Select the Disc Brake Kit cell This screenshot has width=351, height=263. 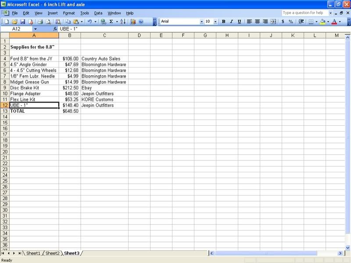tap(34, 88)
